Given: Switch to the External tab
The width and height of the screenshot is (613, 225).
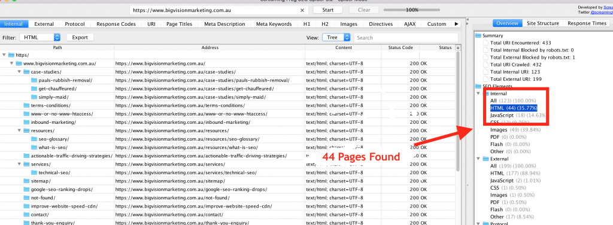Looking at the screenshot, I should click(x=44, y=24).
